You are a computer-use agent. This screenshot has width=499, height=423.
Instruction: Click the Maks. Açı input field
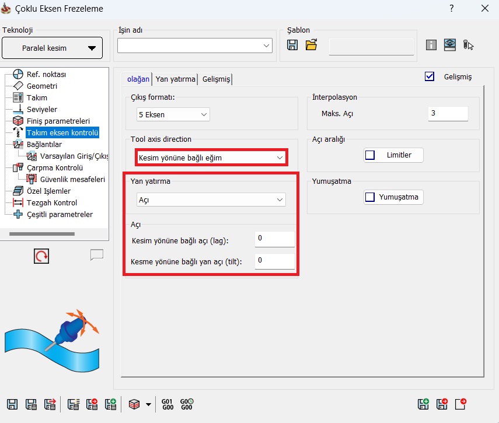(x=448, y=113)
